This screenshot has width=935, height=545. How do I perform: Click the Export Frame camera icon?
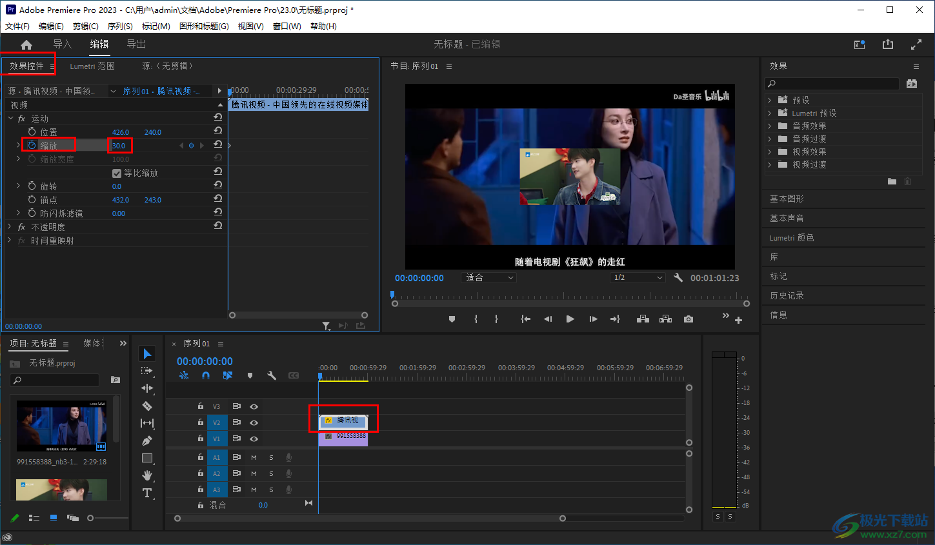click(689, 319)
